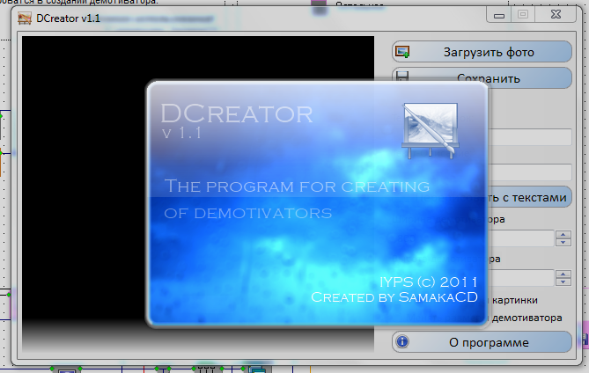The width and height of the screenshot is (589, 373).
Task: Click the 'Created by SamakaCD' splash text
Action: click(x=394, y=297)
